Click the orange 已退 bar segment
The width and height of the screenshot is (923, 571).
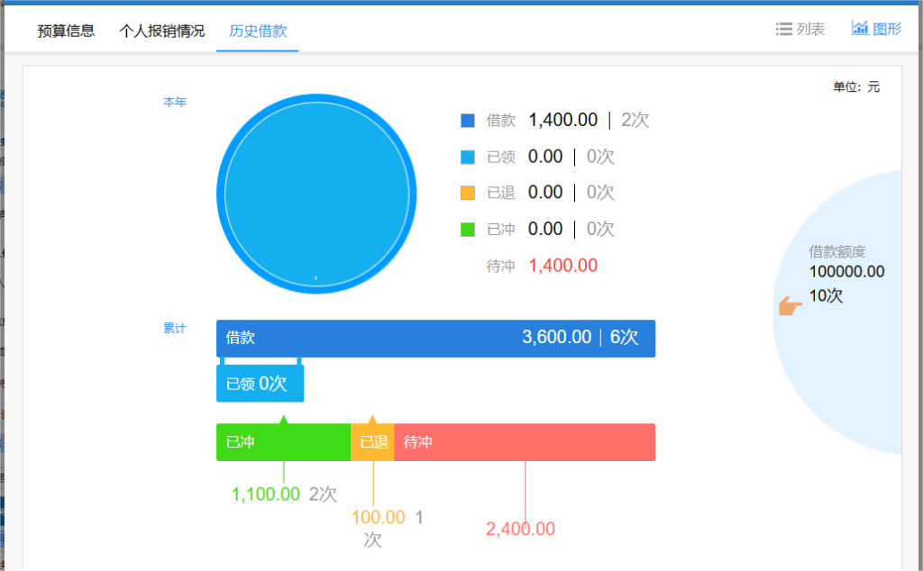point(372,442)
